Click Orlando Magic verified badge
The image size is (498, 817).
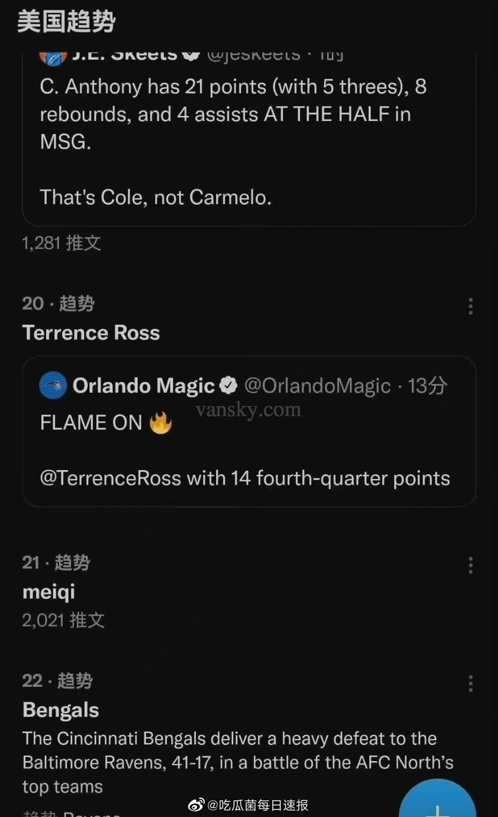[x=228, y=385]
